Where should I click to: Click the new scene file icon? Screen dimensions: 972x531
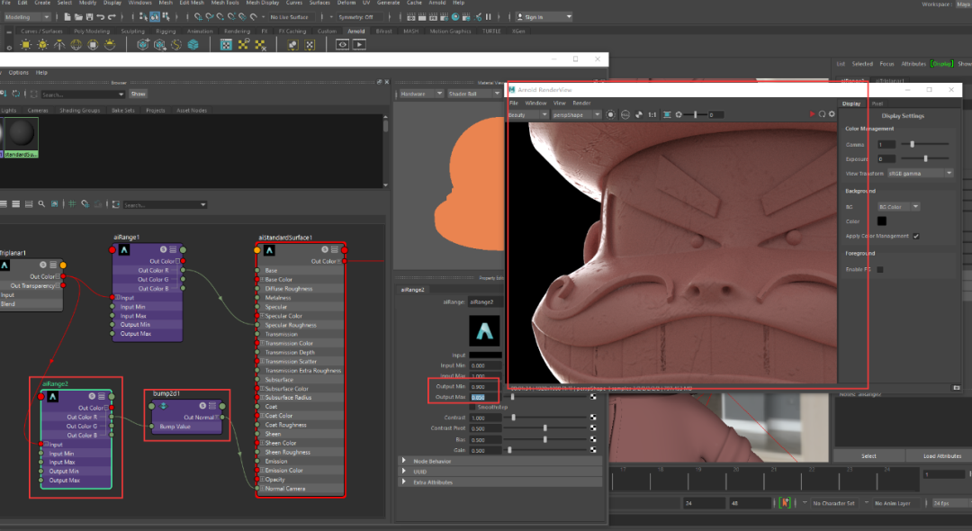[x=67, y=17]
